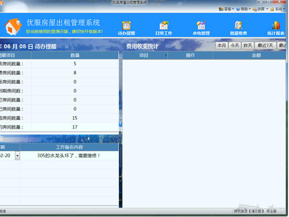Click refresh icon beside 待办提醒 heading

(67, 47)
